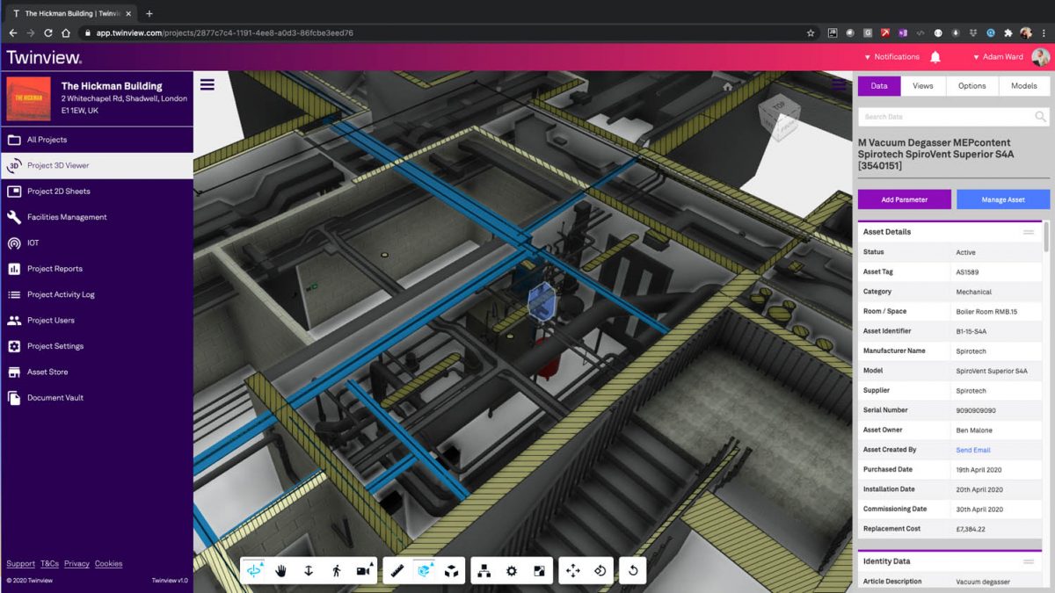The height and width of the screenshot is (593, 1055).
Task: Switch to the Views tab
Action: [923, 86]
